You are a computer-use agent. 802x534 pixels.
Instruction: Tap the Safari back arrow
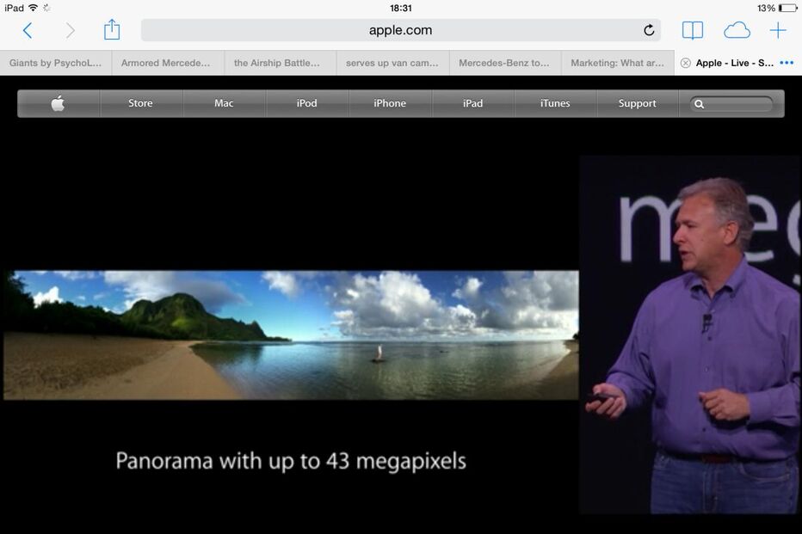point(27,31)
